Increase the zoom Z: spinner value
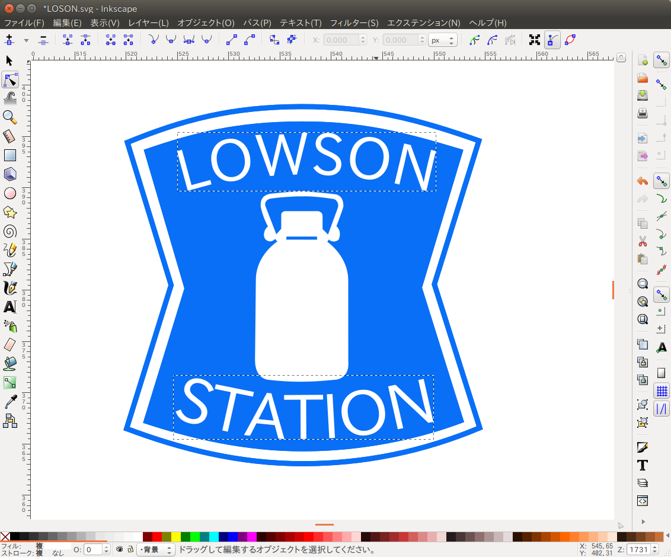 655,547
